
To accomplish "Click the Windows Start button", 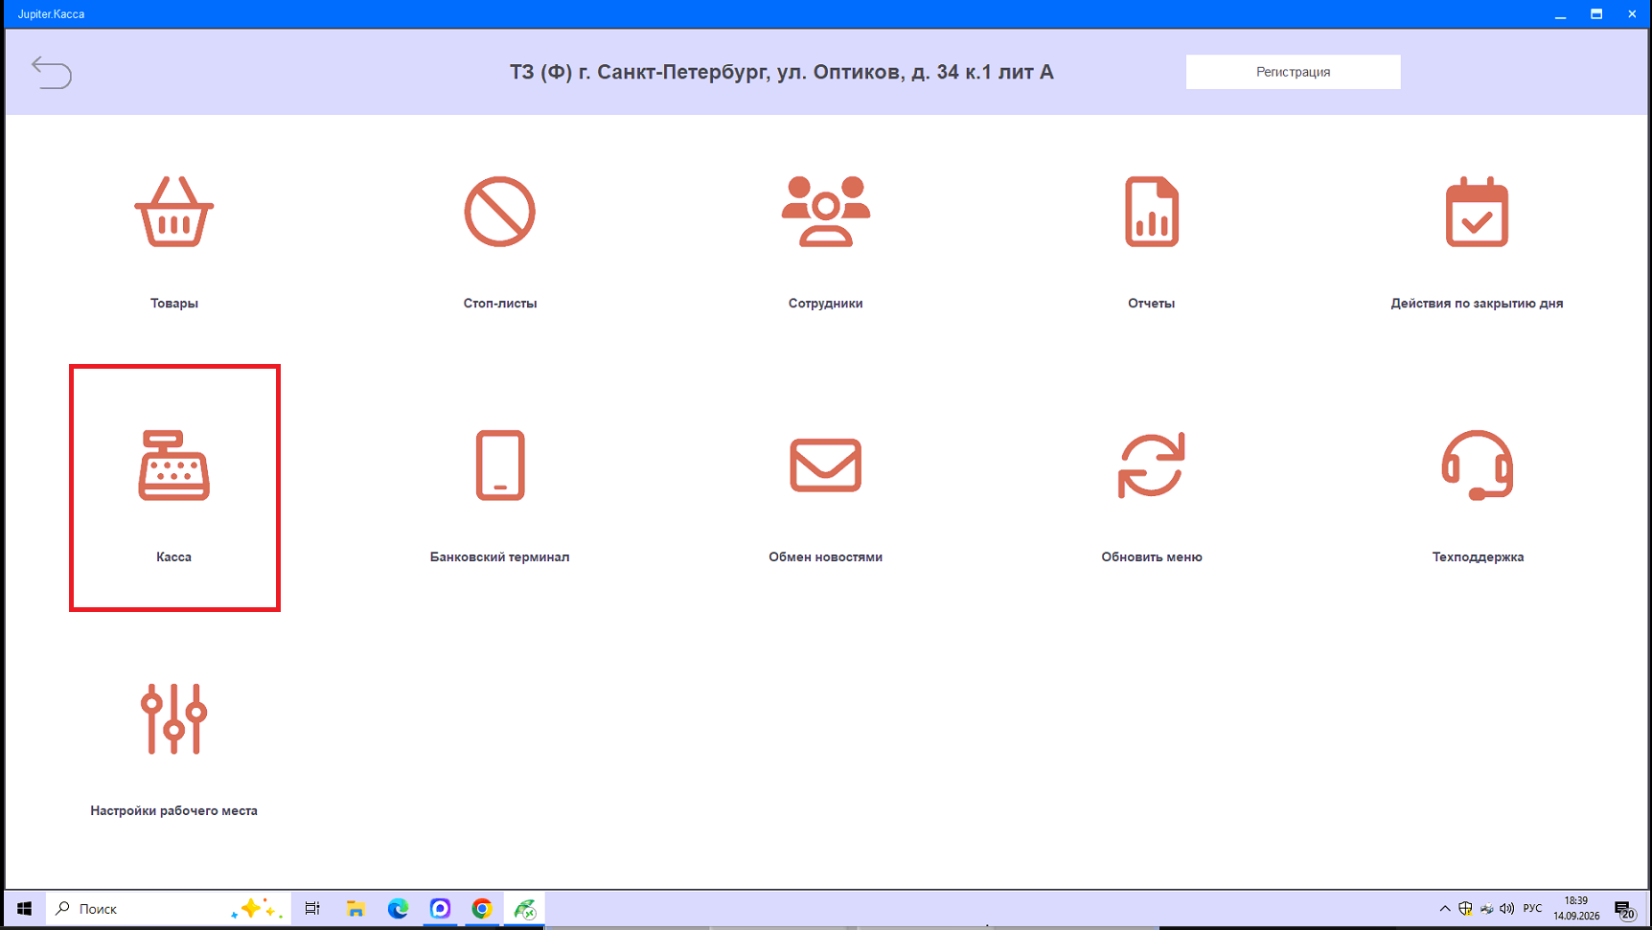I will [x=25, y=909].
